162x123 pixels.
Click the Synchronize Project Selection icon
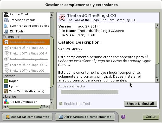click(x=6, y=26)
